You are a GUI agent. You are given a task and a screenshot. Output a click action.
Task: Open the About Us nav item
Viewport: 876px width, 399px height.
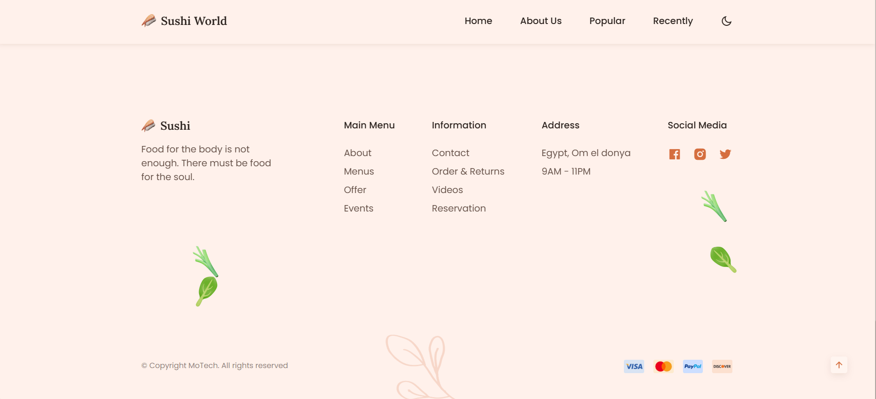[x=541, y=21]
